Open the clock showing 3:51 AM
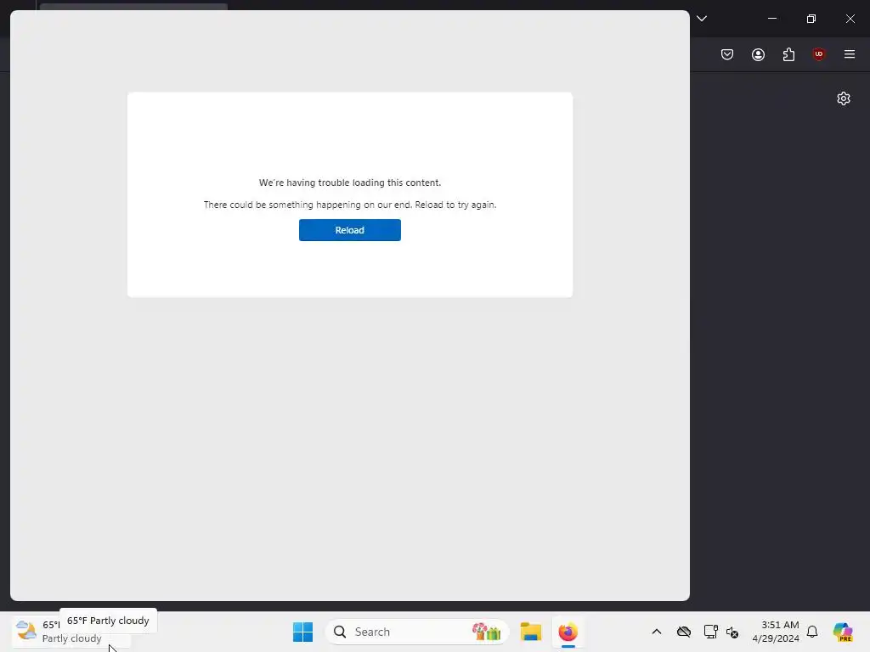 coord(776,632)
